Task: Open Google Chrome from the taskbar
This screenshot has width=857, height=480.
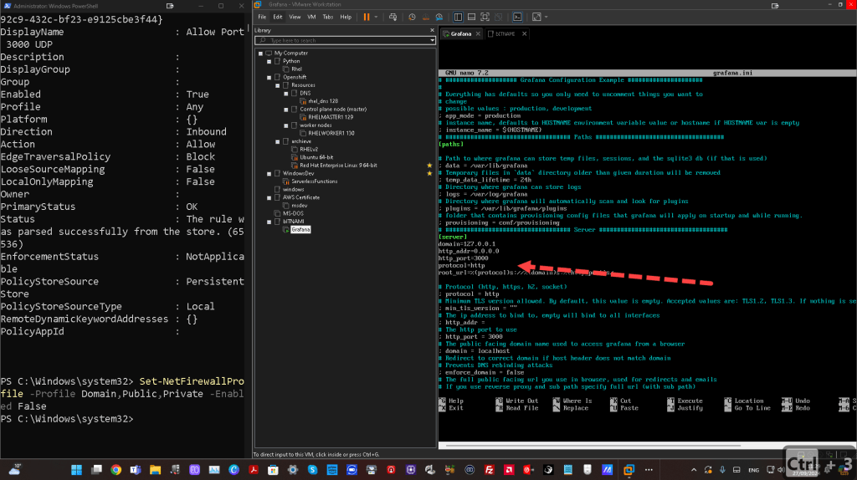Action: (115, 470)
